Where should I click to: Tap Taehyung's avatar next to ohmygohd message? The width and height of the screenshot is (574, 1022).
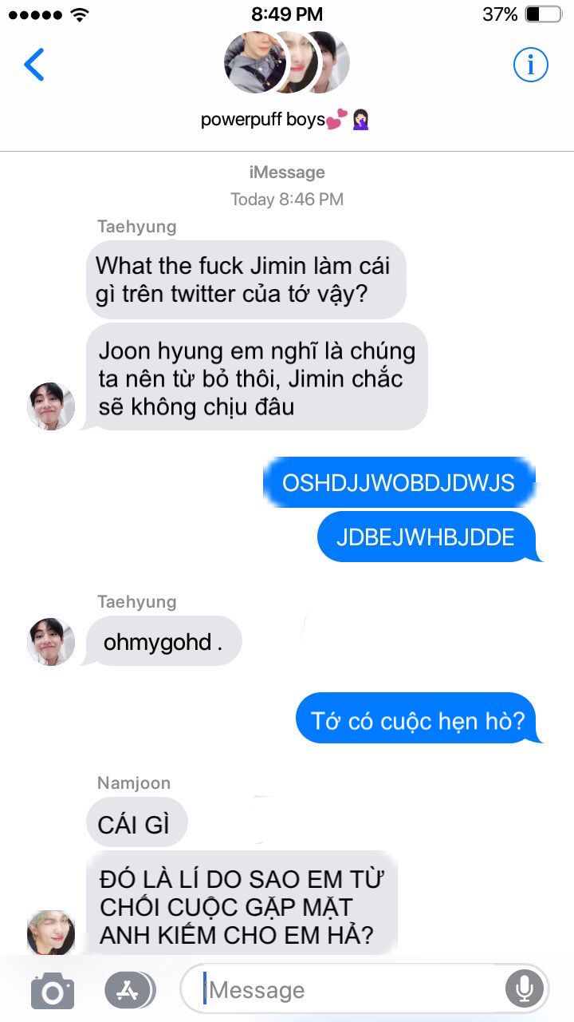(52, 641)
